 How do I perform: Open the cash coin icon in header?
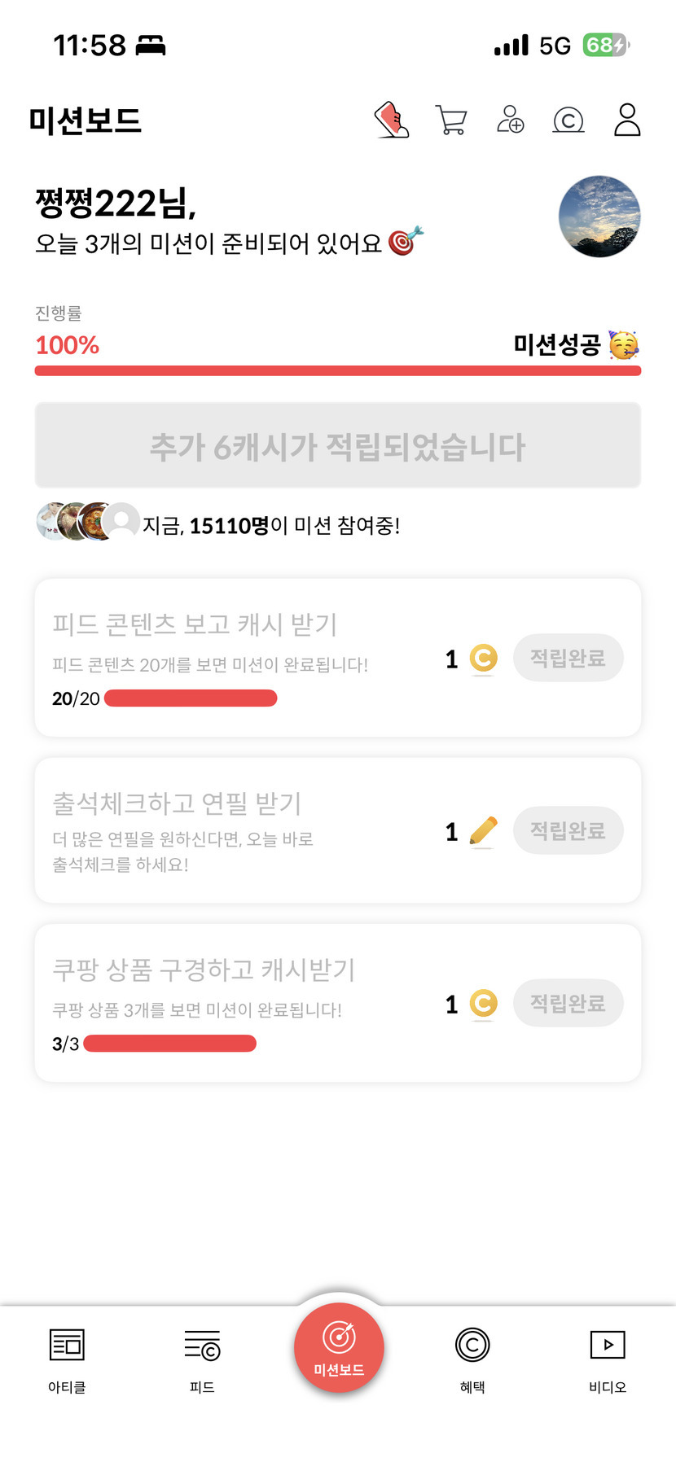568,120
